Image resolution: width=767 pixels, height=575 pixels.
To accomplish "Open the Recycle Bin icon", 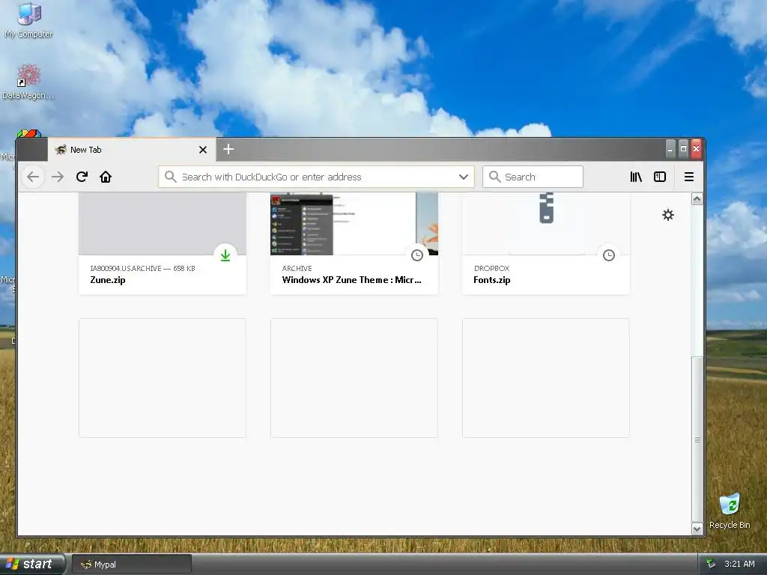I will pyautogui.click(x=730, y=511).
